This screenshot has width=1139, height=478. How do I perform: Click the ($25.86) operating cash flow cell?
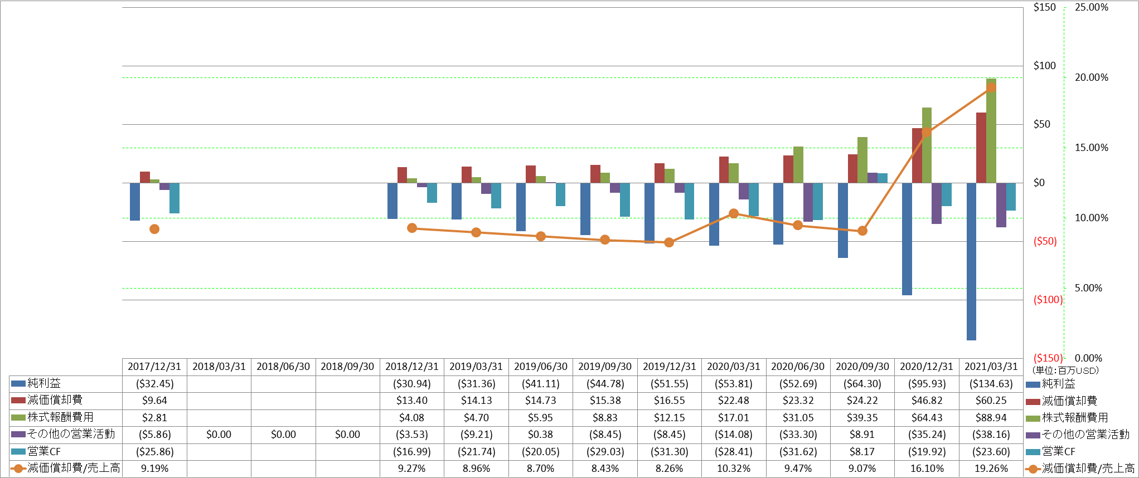click(154, 452)
